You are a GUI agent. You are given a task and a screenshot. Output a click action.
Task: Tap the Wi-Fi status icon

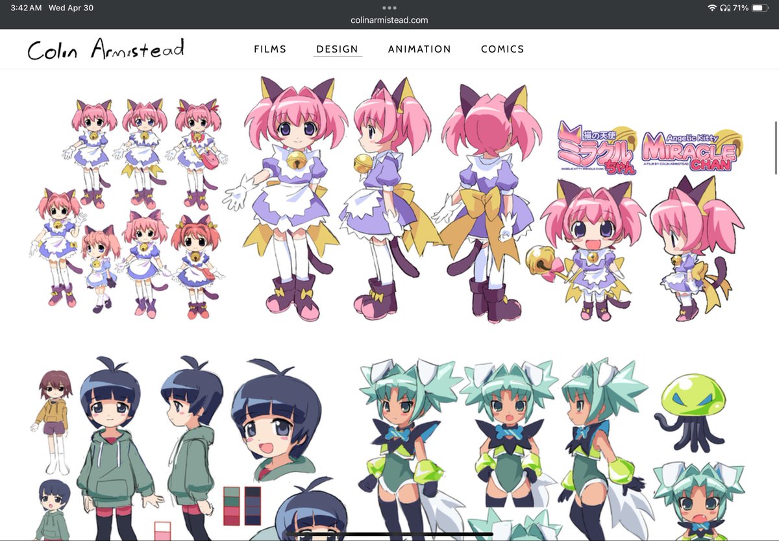712,8
